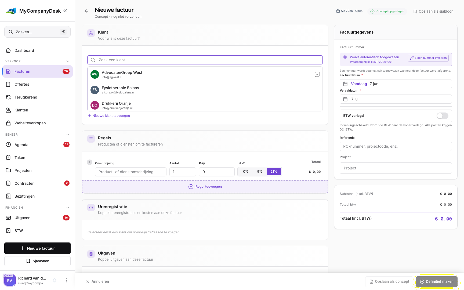This screenshot has height=290, width=464.
Task: Click the Urenregistratie clock icon
Action: coord(91,208)
